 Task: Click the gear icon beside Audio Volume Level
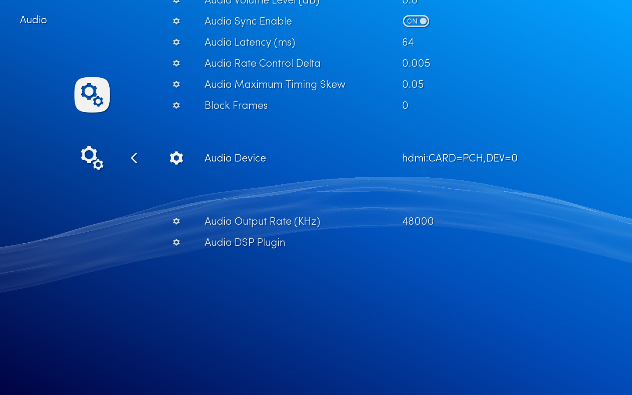[176, 2]
